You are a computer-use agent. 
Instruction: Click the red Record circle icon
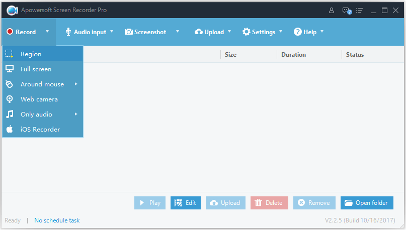tap(10, 32)
